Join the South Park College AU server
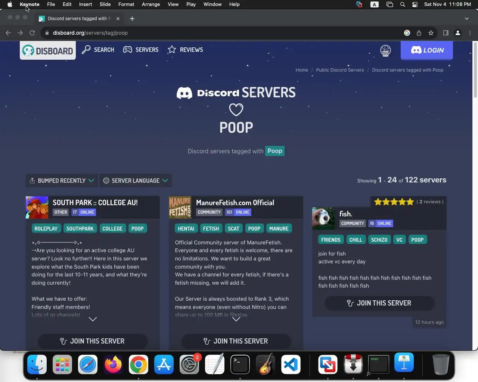 (x=93, y=341)
